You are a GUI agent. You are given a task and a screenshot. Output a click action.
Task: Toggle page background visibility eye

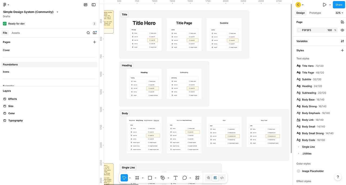point(342,30)
